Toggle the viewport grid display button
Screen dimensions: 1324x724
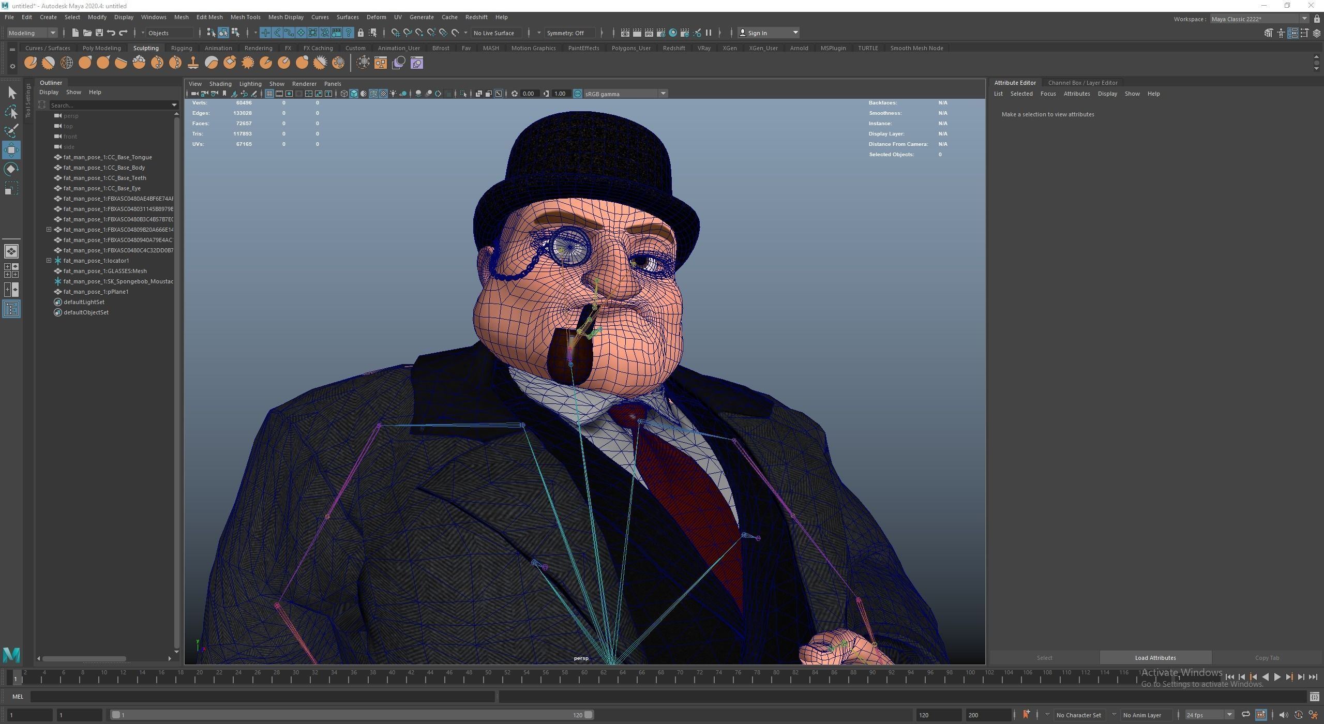tap(269, 94)
